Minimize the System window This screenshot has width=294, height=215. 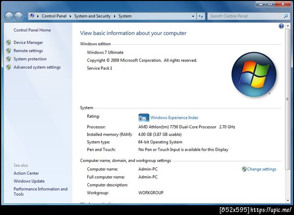(261, 4)
